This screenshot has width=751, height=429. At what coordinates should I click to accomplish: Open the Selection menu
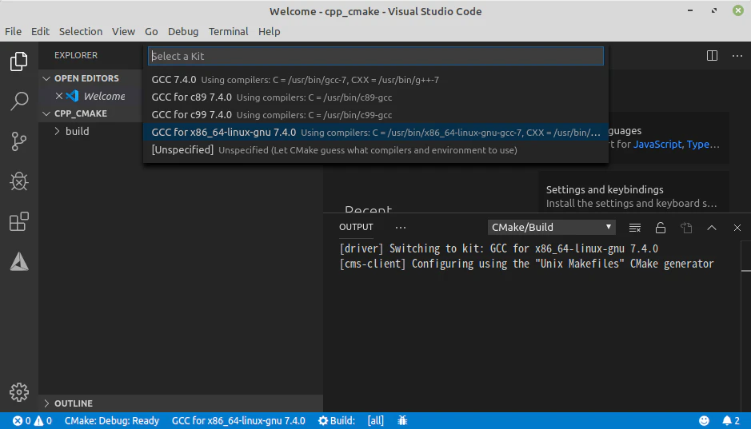(81, 32)
